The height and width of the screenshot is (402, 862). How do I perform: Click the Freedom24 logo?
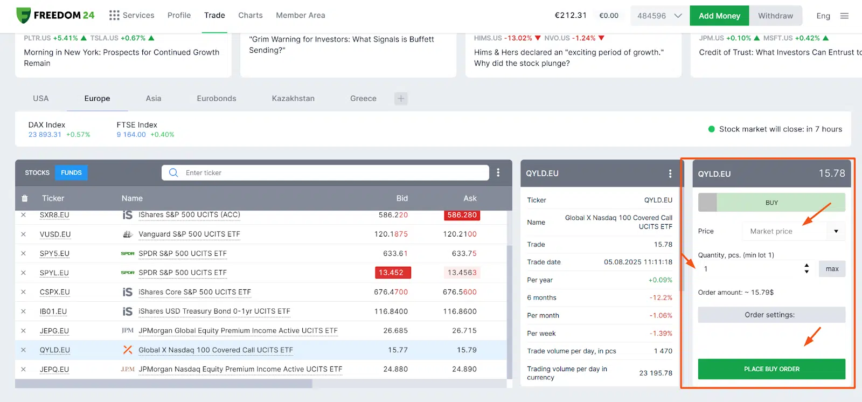(x=55, y=15)
